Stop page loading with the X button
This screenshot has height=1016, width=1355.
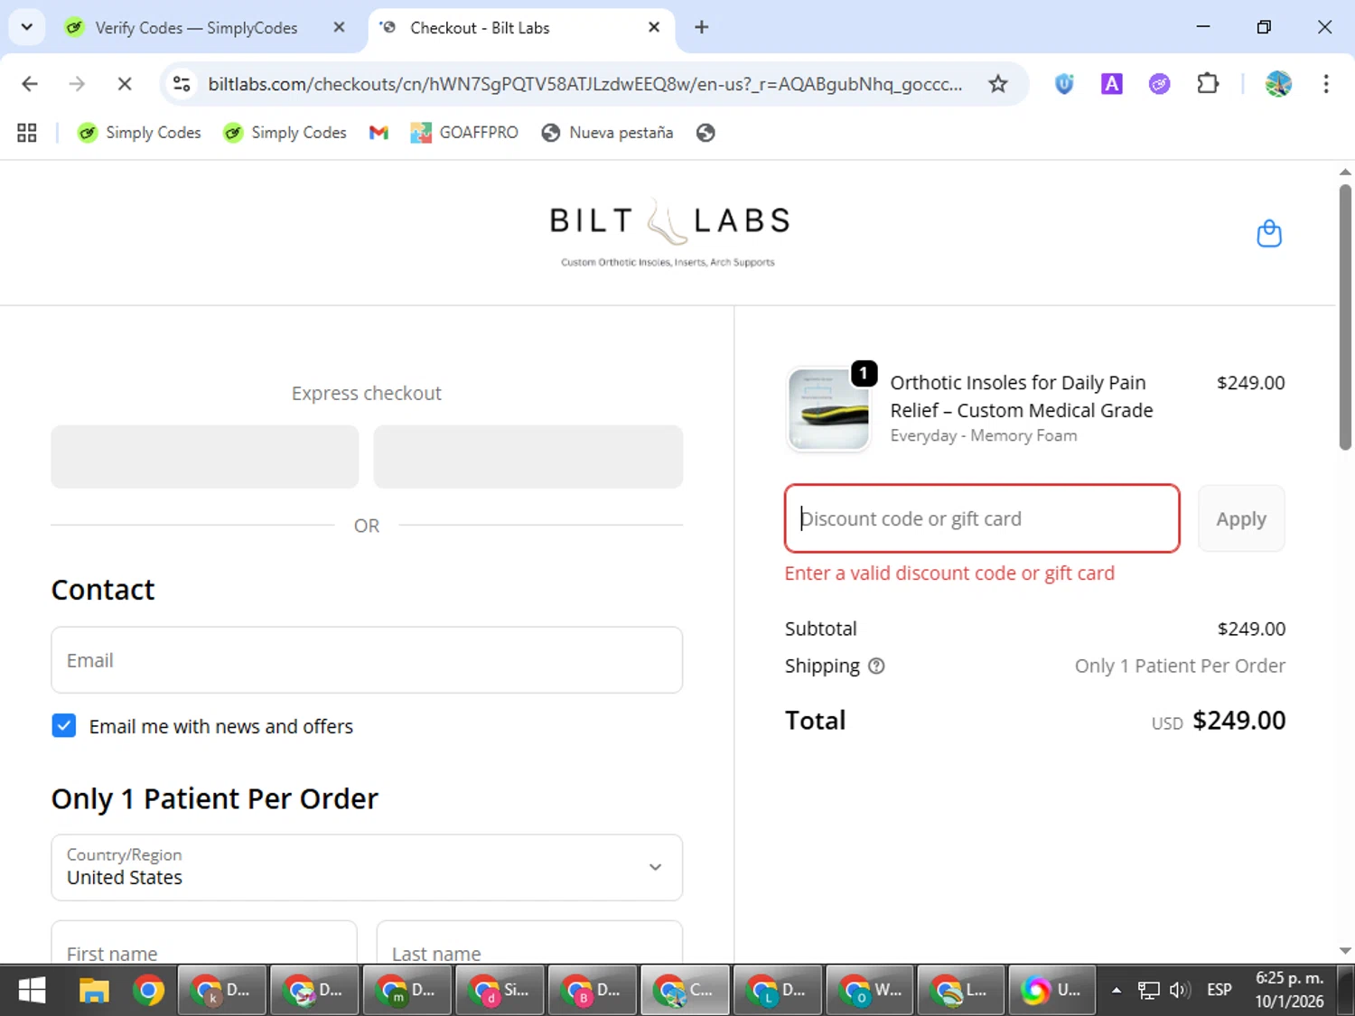click(x=125, y=84)
